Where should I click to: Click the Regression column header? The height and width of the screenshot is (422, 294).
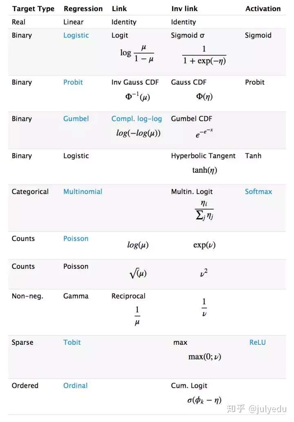pos(83,9)
